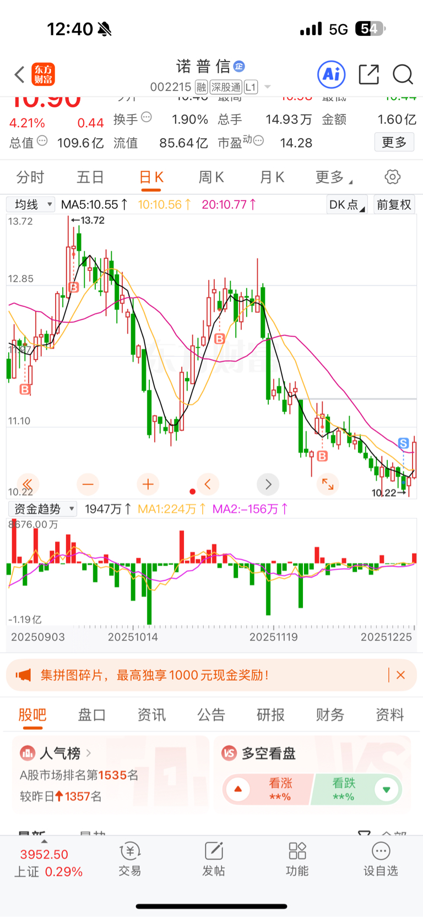Tap the MA5:10.55 moving average label
Screen dimensions: 423x917
coord(94,205)
